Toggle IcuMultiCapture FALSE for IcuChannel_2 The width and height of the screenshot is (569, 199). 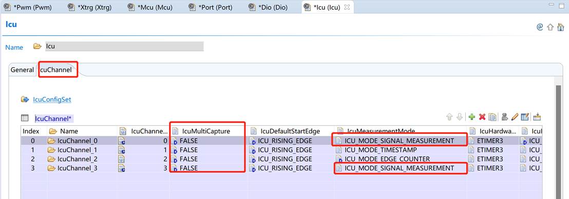tap(207, 159)
